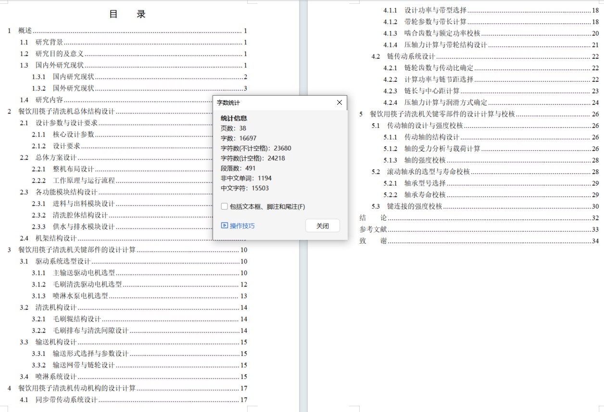
Task: Click the 5.1 传动轴的设计与强度校核 entry
Action: point(485,126)
